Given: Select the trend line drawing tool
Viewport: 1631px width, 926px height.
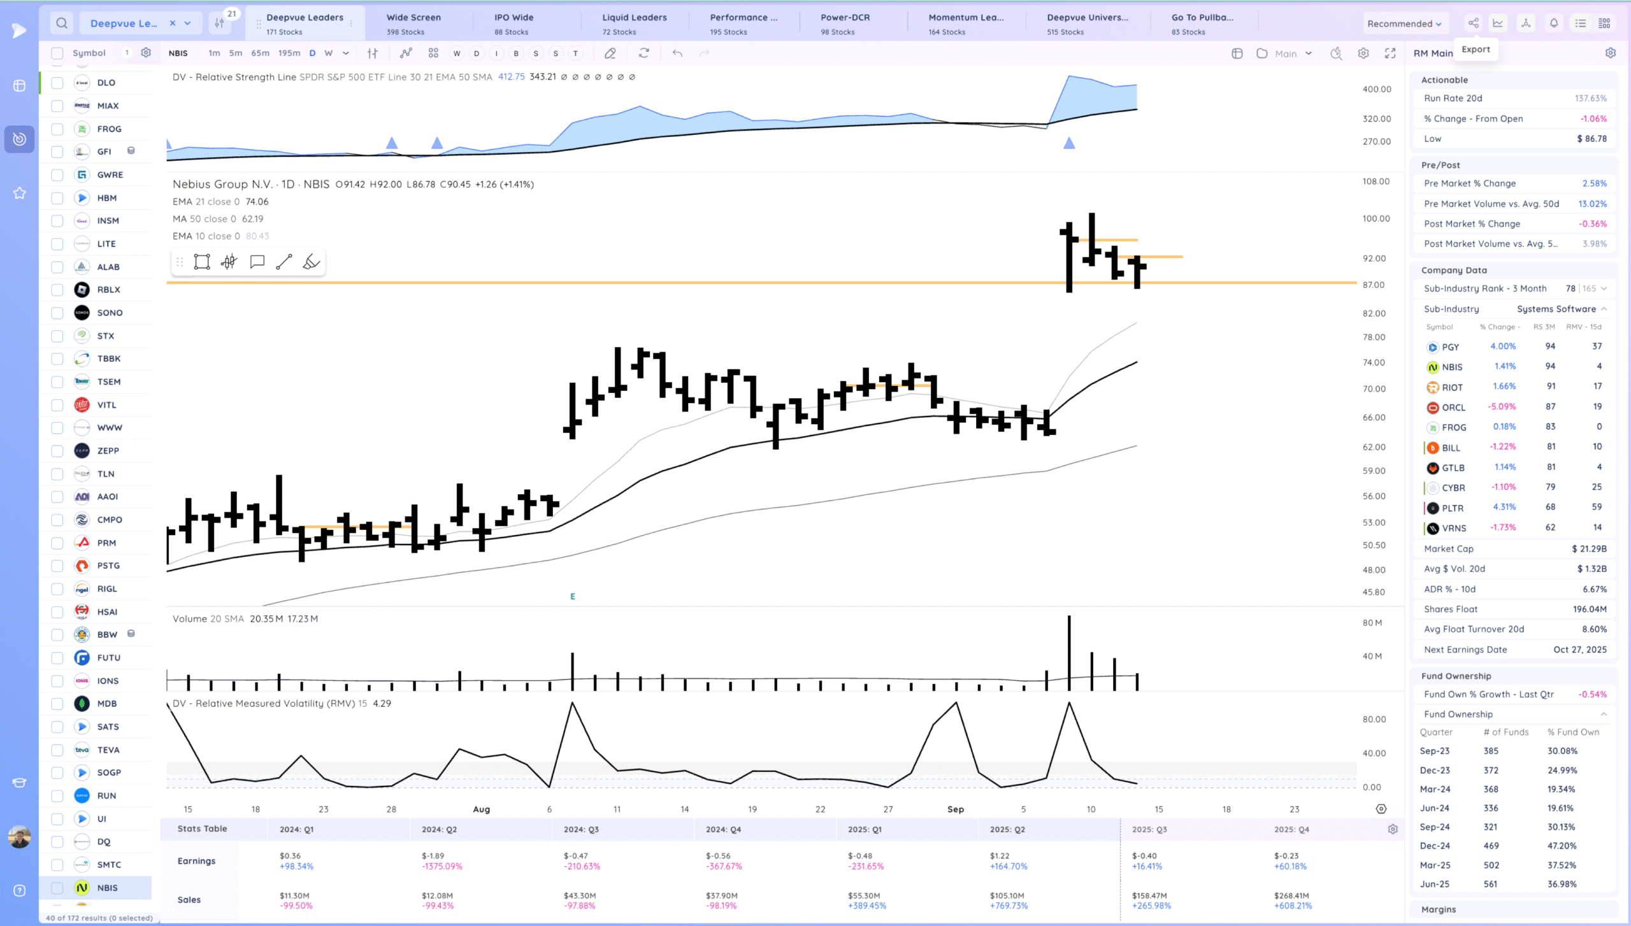Looking at the screenshot, I should tap(284, 262).
